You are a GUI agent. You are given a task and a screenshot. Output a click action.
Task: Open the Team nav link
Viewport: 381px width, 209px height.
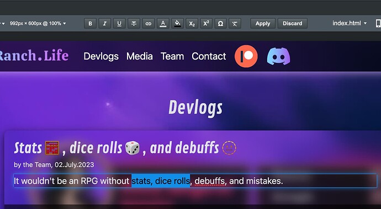[172, 56]
